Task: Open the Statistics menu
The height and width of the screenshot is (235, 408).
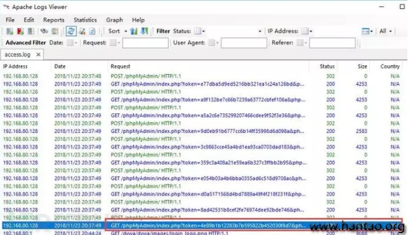Action: pyautogui.click(x=85, y=20)
